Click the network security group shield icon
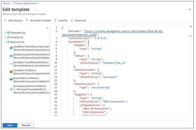 coord(11,48)
